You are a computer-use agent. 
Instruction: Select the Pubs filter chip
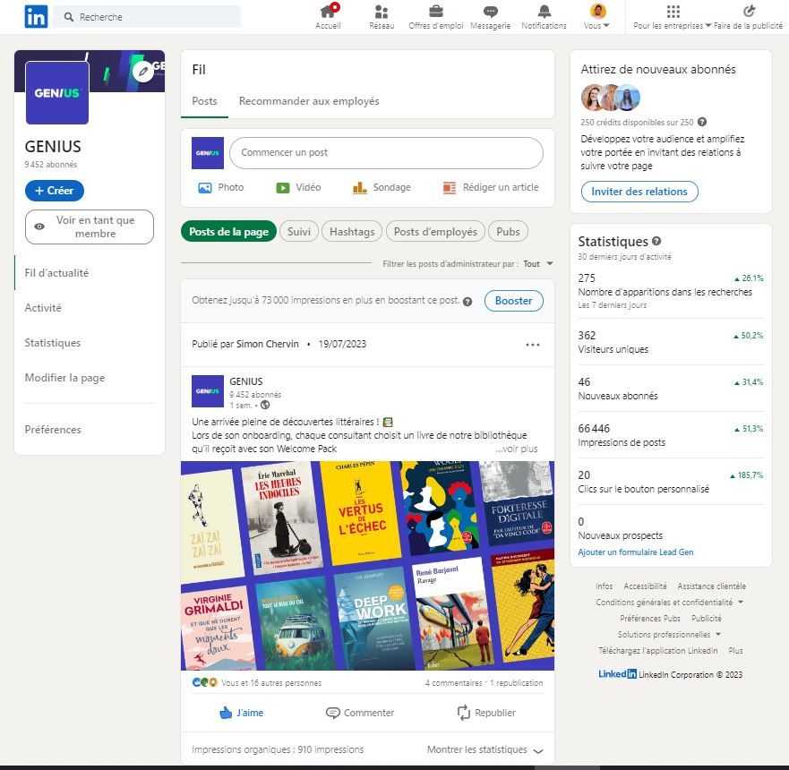point(508,231)
